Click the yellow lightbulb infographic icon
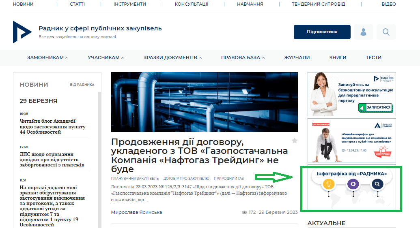The height and width of the screenshot is (228, 420). pyautogui.click(x=329, y=184)
